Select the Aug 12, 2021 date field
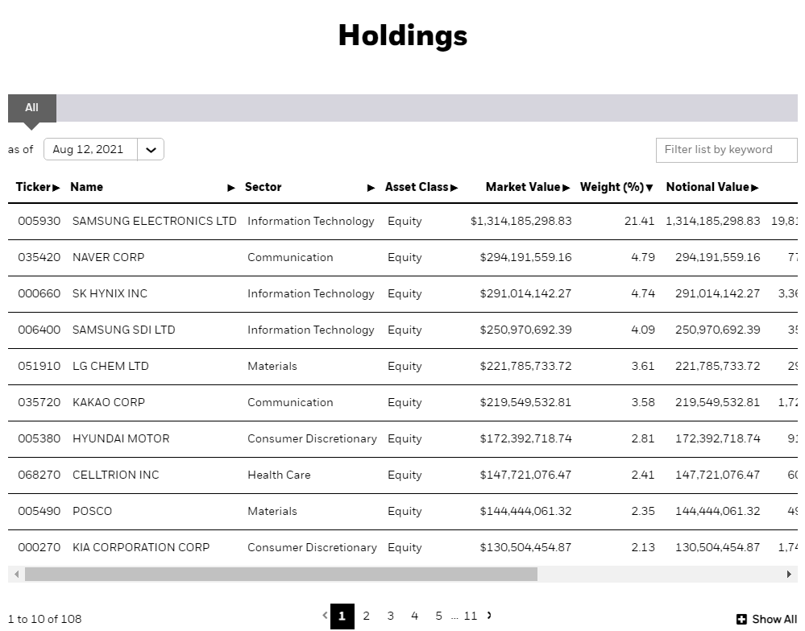 click(x=90, y=149)
